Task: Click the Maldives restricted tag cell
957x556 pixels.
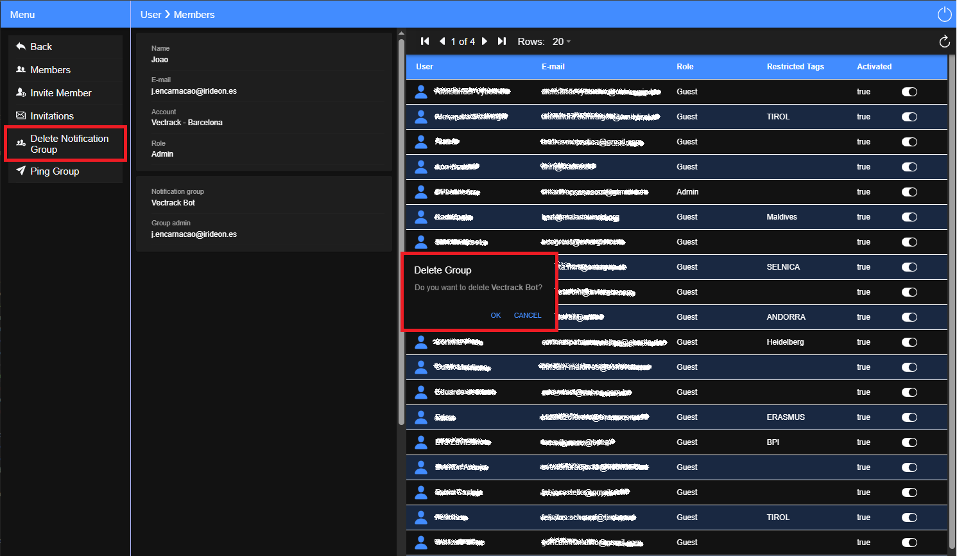Action: (x=782, y=217)
